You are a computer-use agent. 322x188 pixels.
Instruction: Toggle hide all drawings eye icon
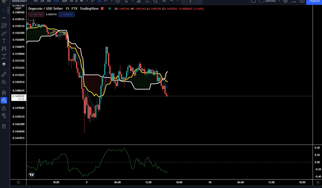(4, 116)
